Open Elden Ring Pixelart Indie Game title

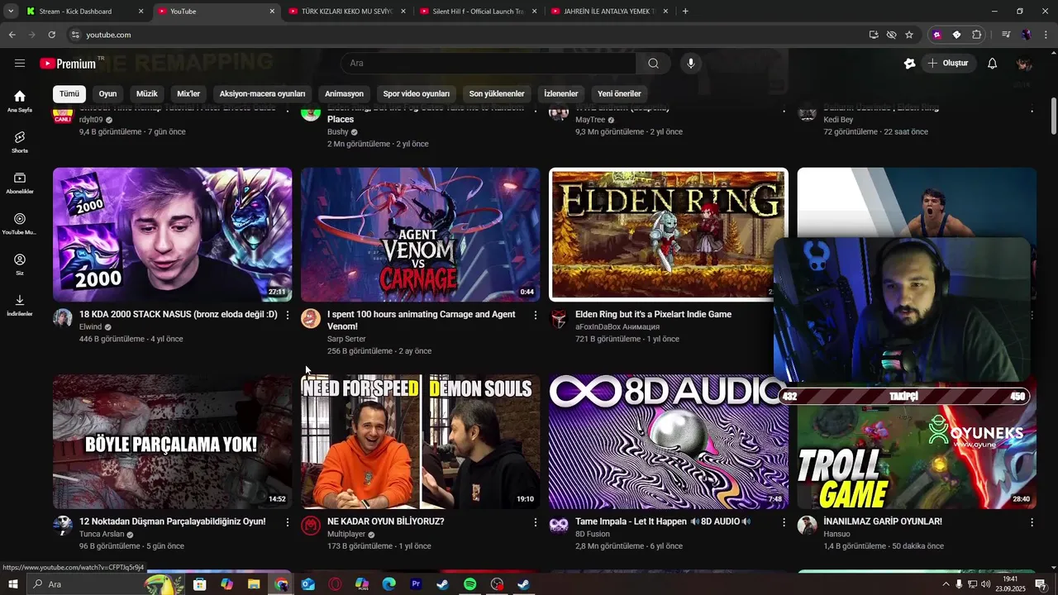[x=653, y=315]
